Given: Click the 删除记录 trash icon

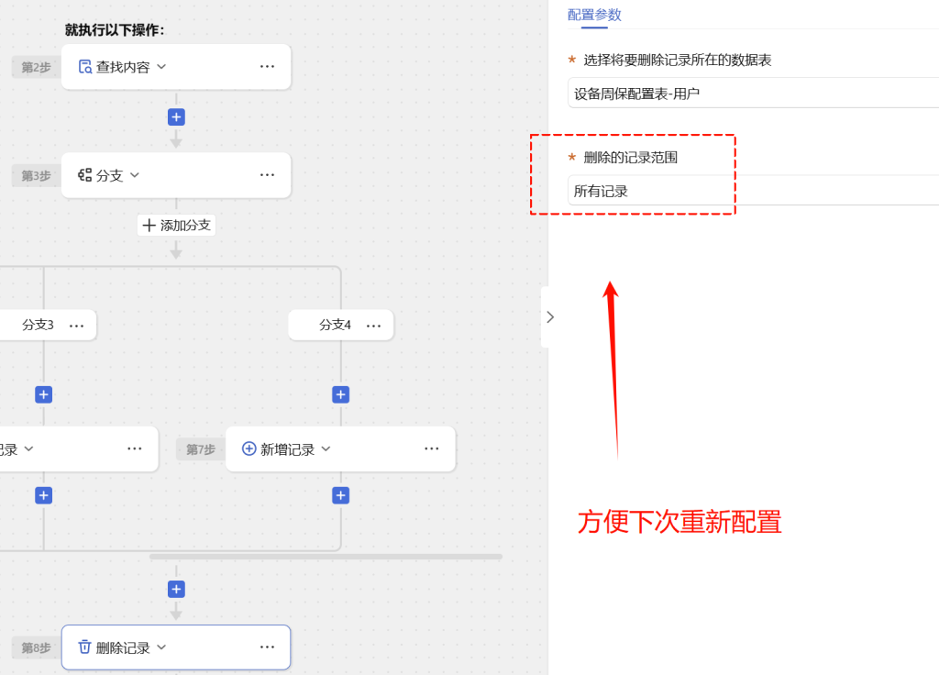Looking at the screenshot, I should point(85,647).
